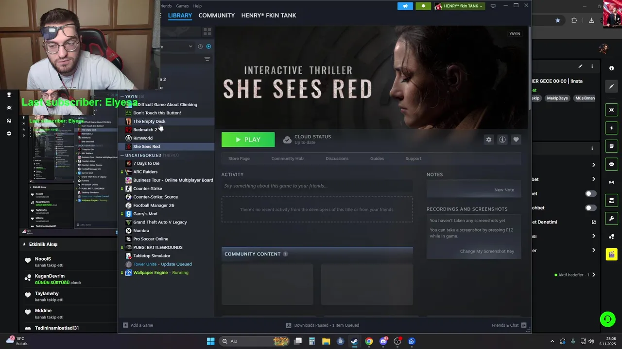
Task: Open the wrench tools icon in right sidebar
Action: [x=611, y=218]
